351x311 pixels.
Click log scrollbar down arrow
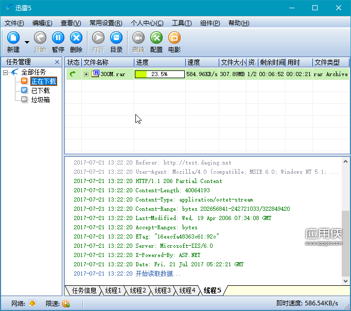(x=345, y=281)
